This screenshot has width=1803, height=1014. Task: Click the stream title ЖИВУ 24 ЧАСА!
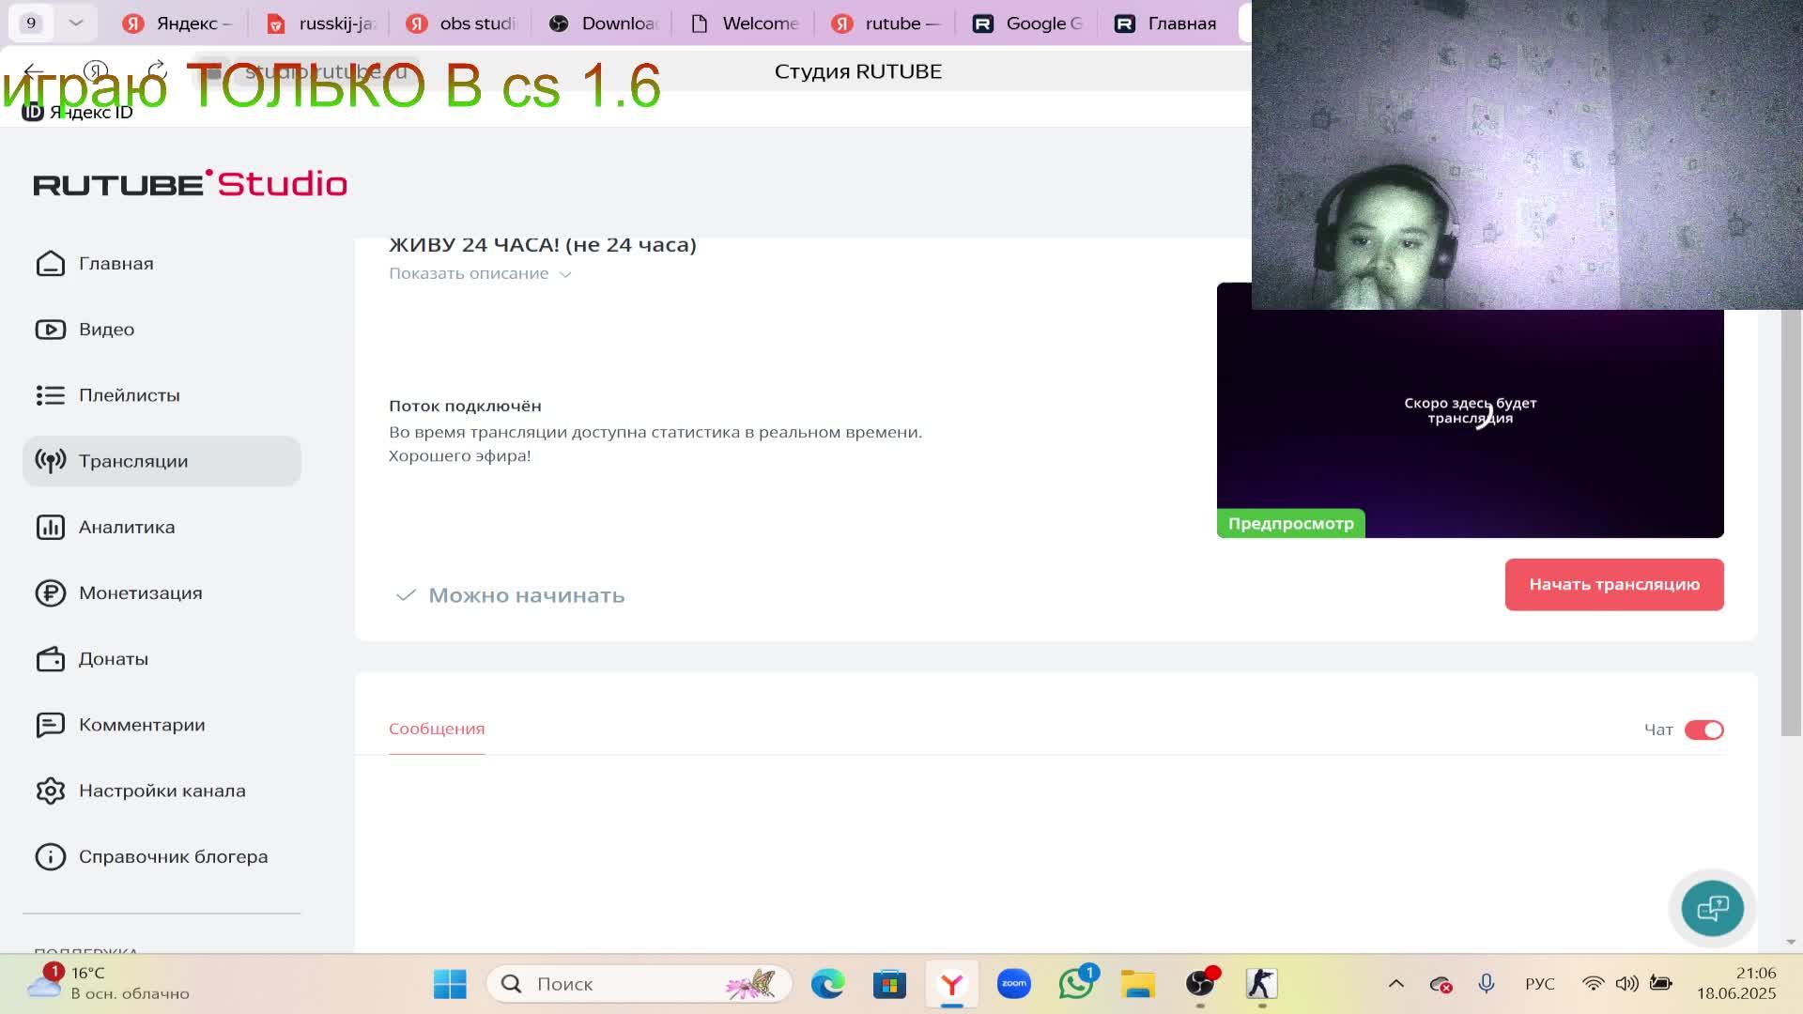[543, 245]
